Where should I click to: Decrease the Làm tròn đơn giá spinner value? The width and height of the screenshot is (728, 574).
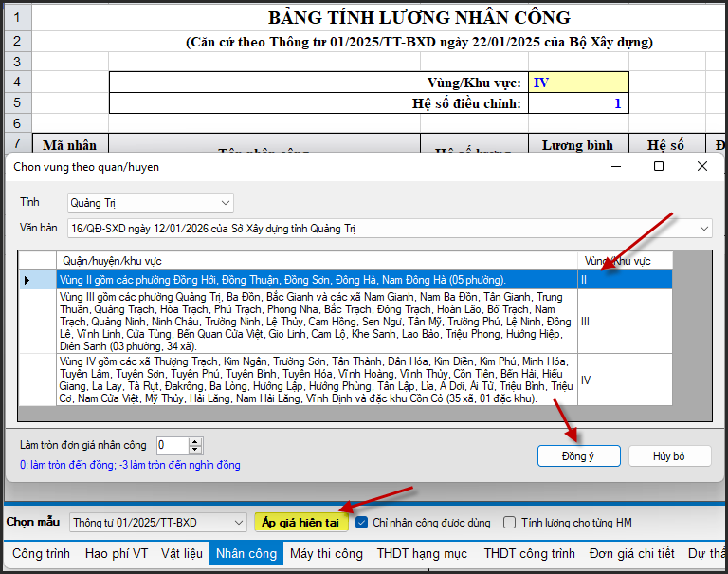(x=195, y=450)
